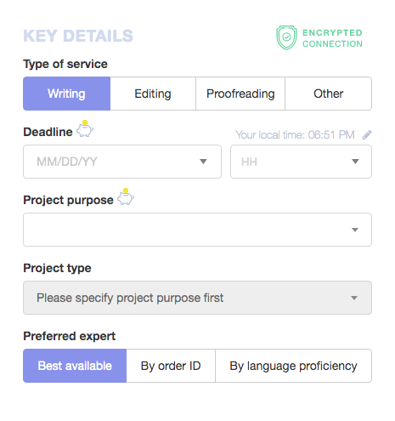The height and width of the screenshot is (421, 395).
Task: Click the encrypted connection shield icon
Action: point(286,37)
